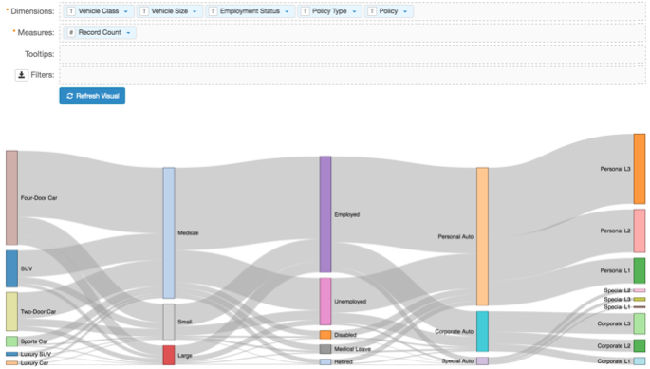Click the Refresh Visual button
650x369 pixels.
click(92, 96)
